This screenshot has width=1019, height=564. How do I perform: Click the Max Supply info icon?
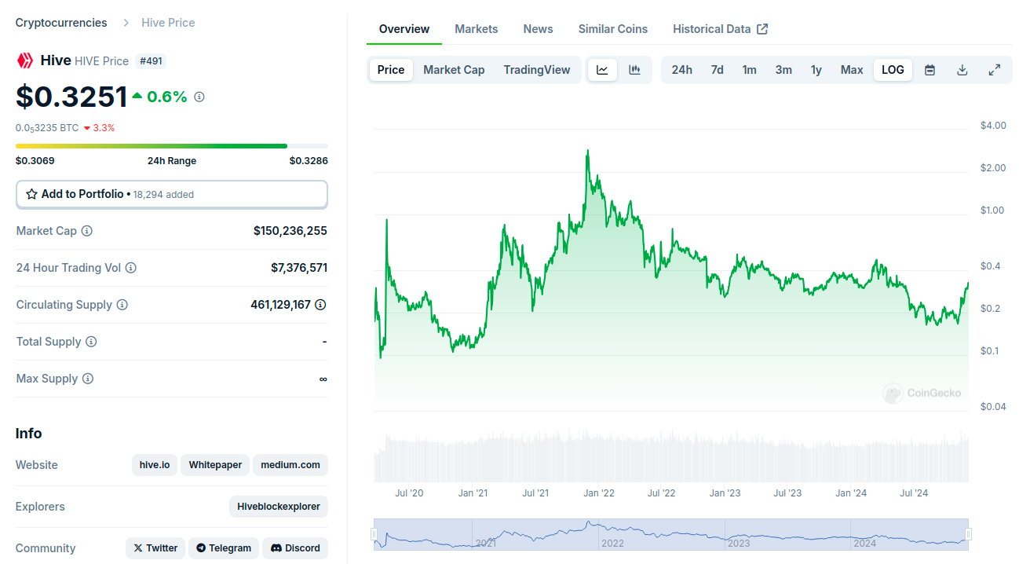[88, 379]
